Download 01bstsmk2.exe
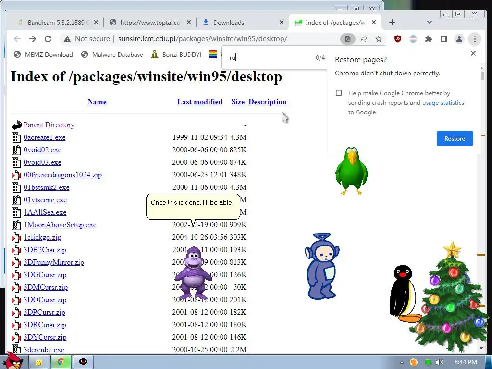This screenshot has width=492, height=369. tap(47, 187)
